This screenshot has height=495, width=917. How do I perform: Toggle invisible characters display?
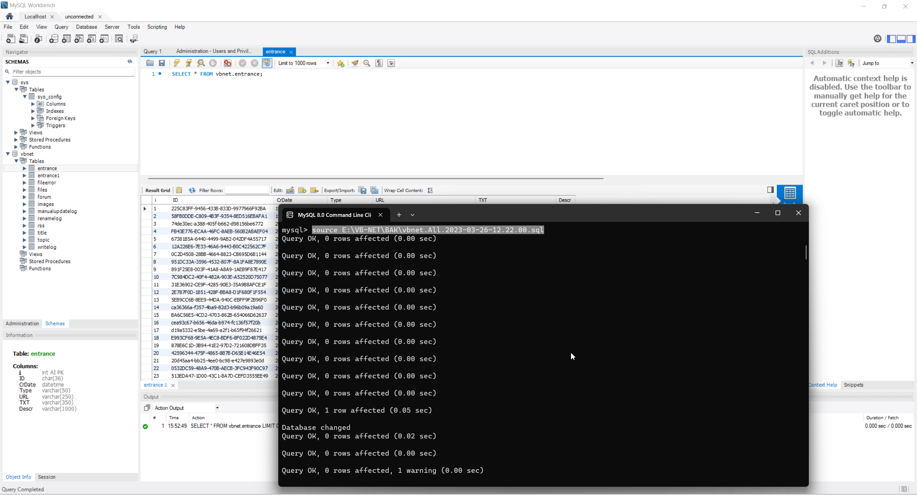coord(379,63)
